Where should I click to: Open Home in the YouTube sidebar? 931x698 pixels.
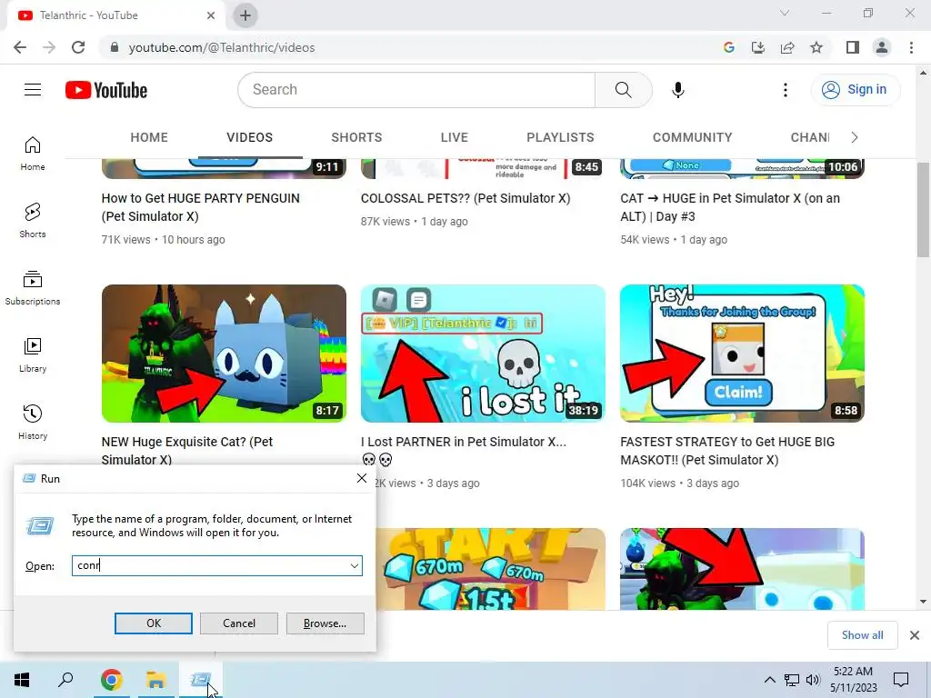[x=33, y=154]
